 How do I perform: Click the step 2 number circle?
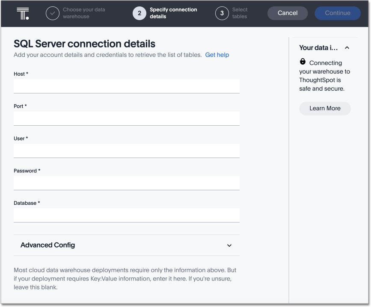(139, 13)
